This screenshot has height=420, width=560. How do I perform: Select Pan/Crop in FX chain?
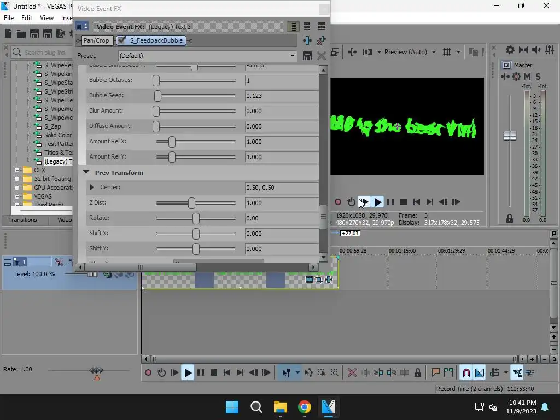click(x=96, y=40)
